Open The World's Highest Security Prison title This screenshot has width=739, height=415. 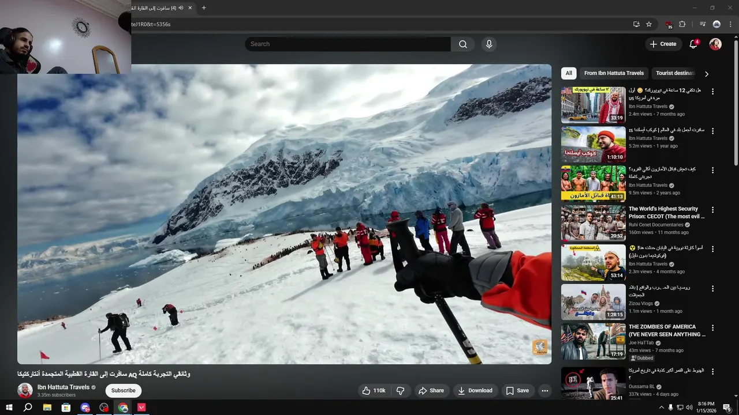coord(667,213)
